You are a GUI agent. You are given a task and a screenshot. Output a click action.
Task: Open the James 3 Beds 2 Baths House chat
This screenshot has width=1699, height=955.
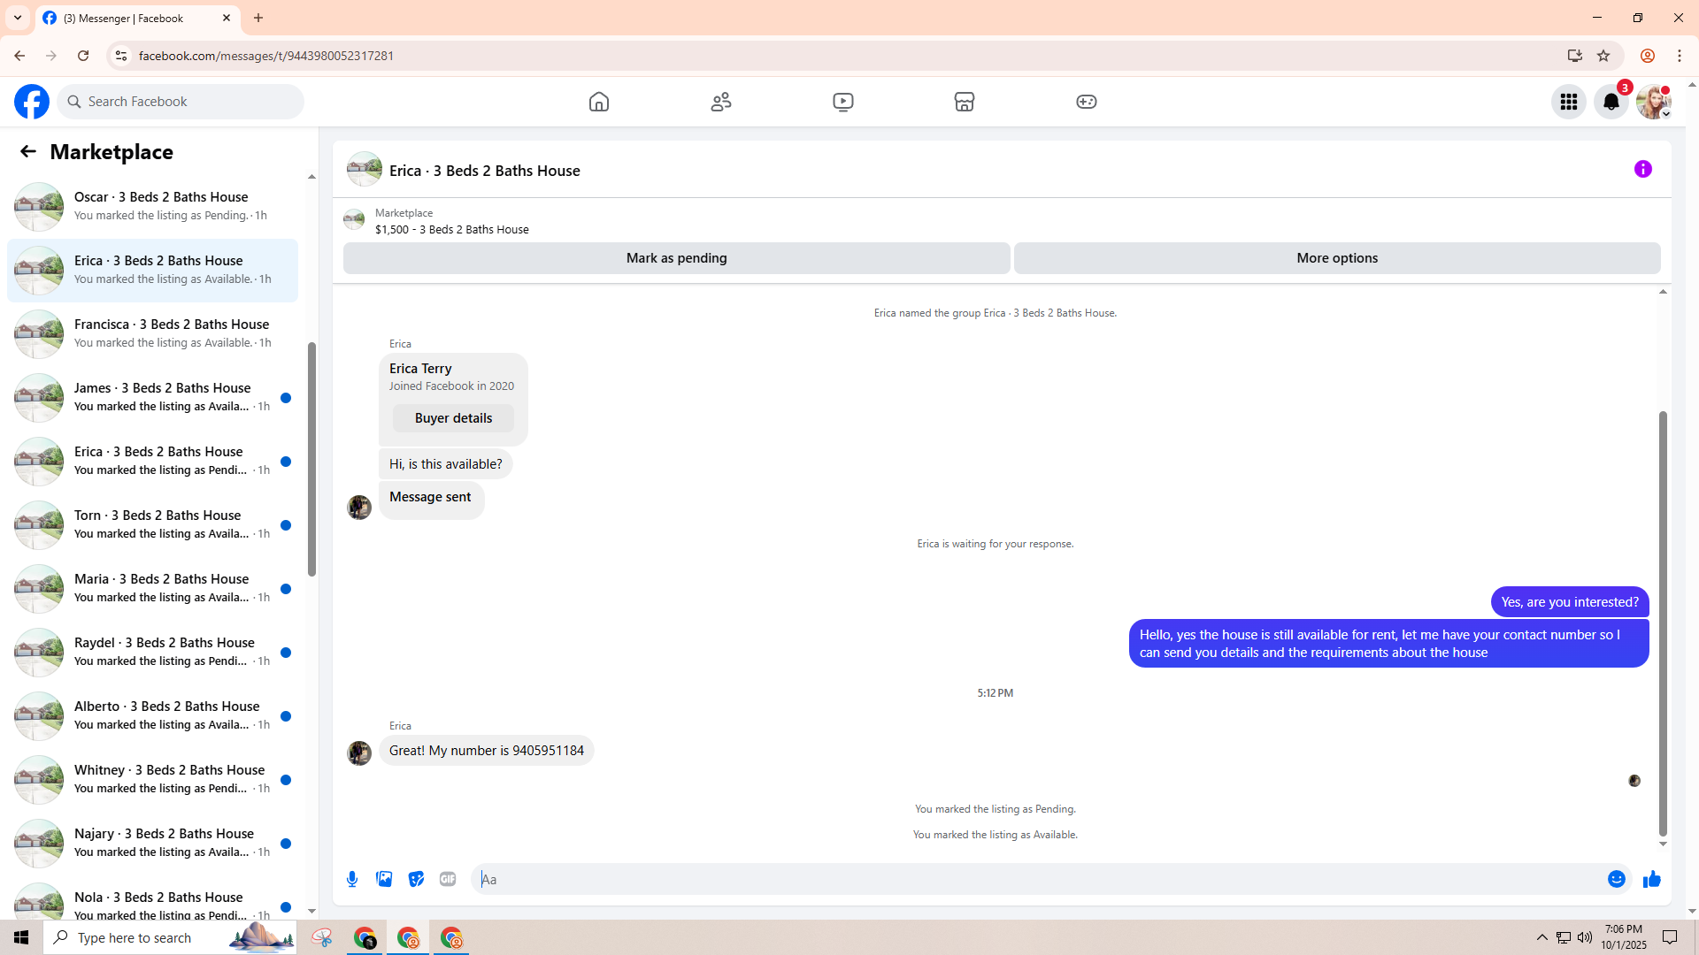pyautogui.click(x=152, y=397)
